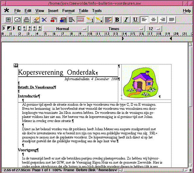Click the save document disk icon
Viewport: 194px width, 173px height.
(8, 20)
